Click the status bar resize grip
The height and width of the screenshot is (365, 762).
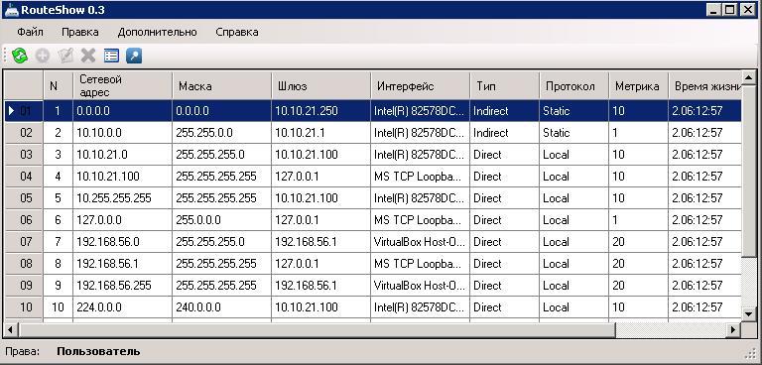(x=750, y=353)
